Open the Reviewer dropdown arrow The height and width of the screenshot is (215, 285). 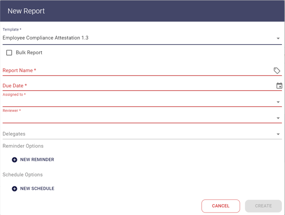coord(278,118)
